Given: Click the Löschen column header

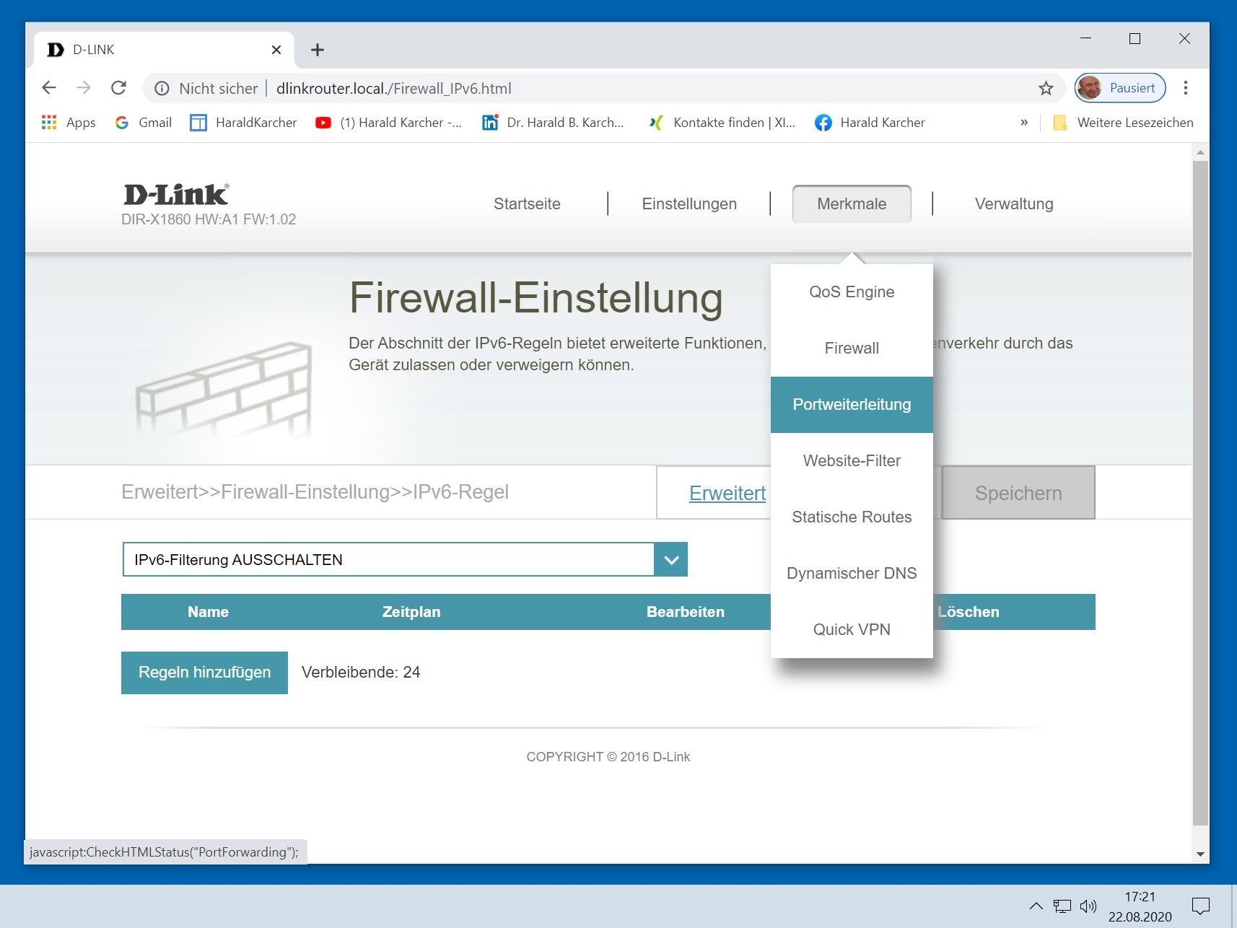Looking at the screenshot, I should (x=968, y=612).
